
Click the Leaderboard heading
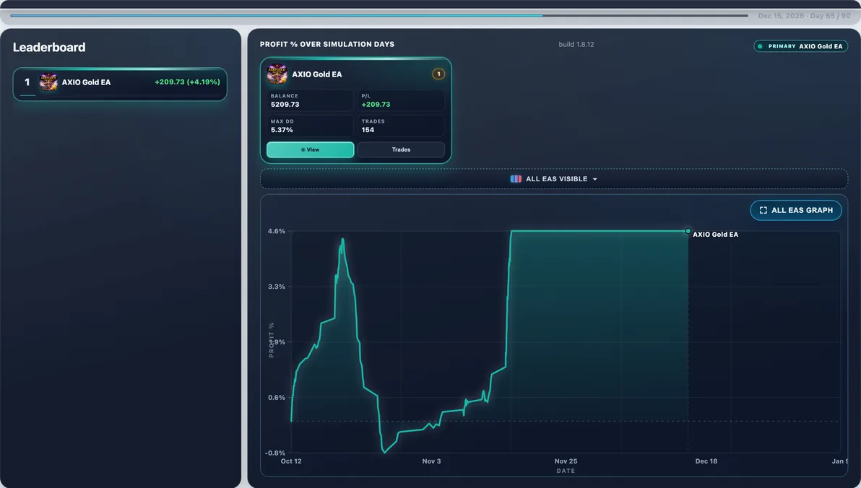point(49,47)
